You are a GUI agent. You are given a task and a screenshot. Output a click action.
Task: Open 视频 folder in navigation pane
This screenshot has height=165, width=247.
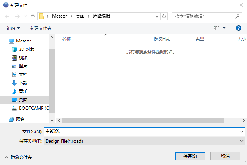point(20,58)
